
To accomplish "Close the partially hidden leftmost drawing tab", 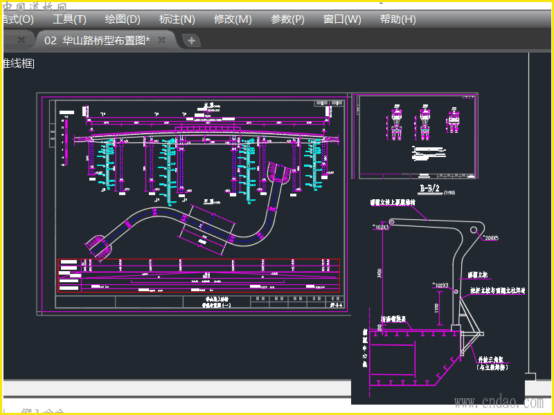I will tap(21, 40).
